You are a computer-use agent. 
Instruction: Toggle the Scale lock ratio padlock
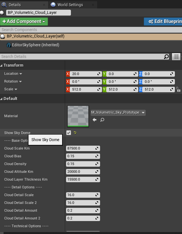pyautogui.click(x=178, y=89)
